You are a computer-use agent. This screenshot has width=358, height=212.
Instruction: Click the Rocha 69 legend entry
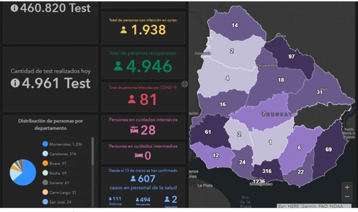pos(55,173)
